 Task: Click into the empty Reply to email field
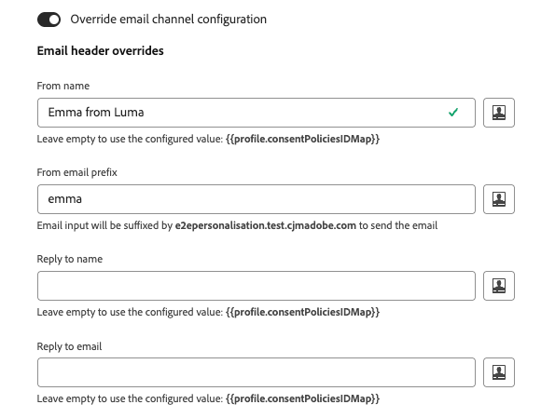point(257,372)
